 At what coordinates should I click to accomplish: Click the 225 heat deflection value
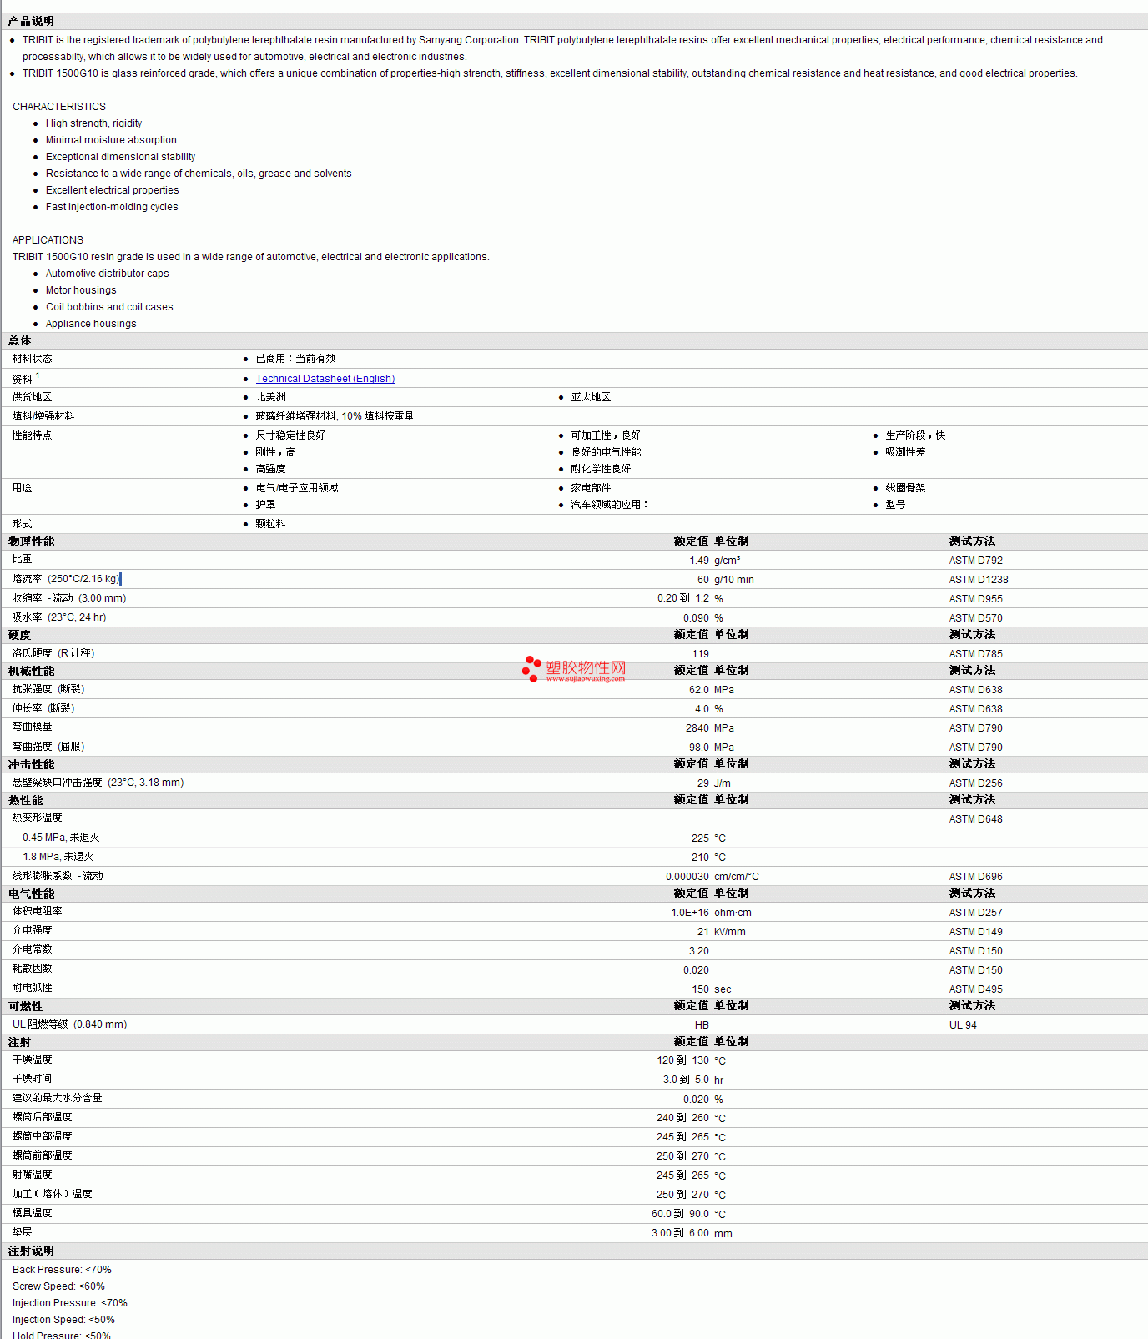pyautogui.click(x=701, y=838)
